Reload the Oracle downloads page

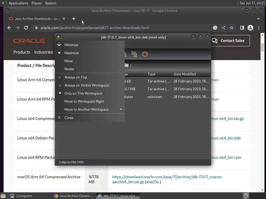click(x=26, y=28)
